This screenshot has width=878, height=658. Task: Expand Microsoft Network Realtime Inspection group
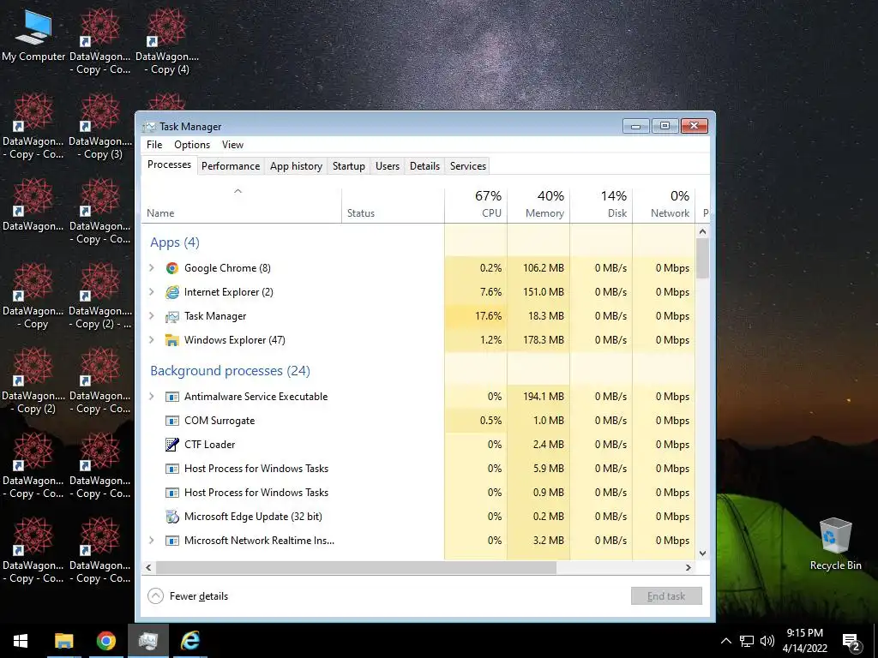click(x=151, y=541)
